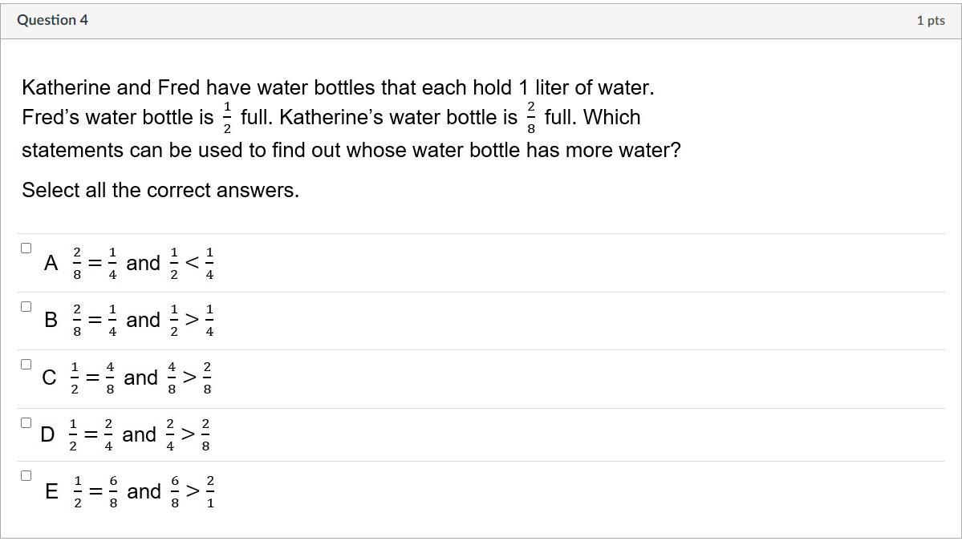Click the 4/8 > 2/8 comparison in option C
The image size is (962, 541).
coord(189,377)
